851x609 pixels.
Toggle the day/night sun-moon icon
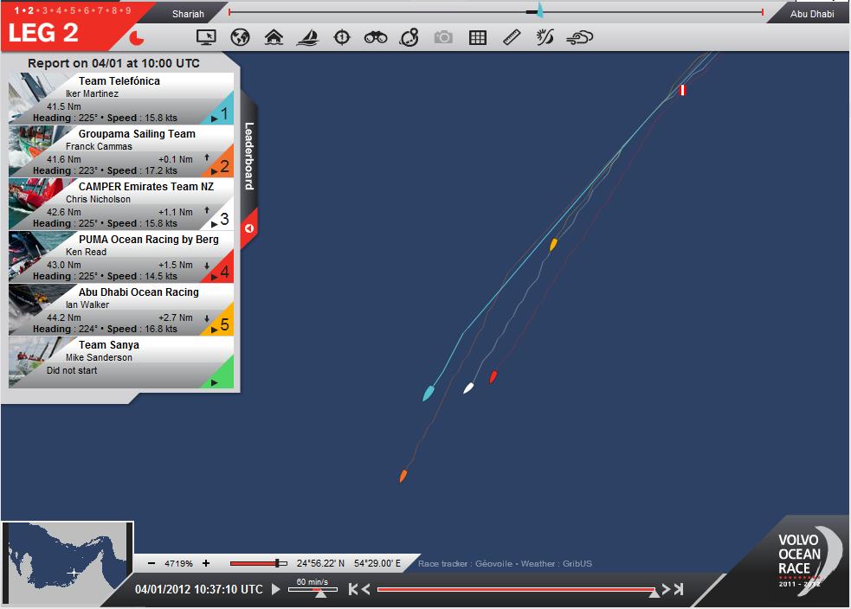545,37
